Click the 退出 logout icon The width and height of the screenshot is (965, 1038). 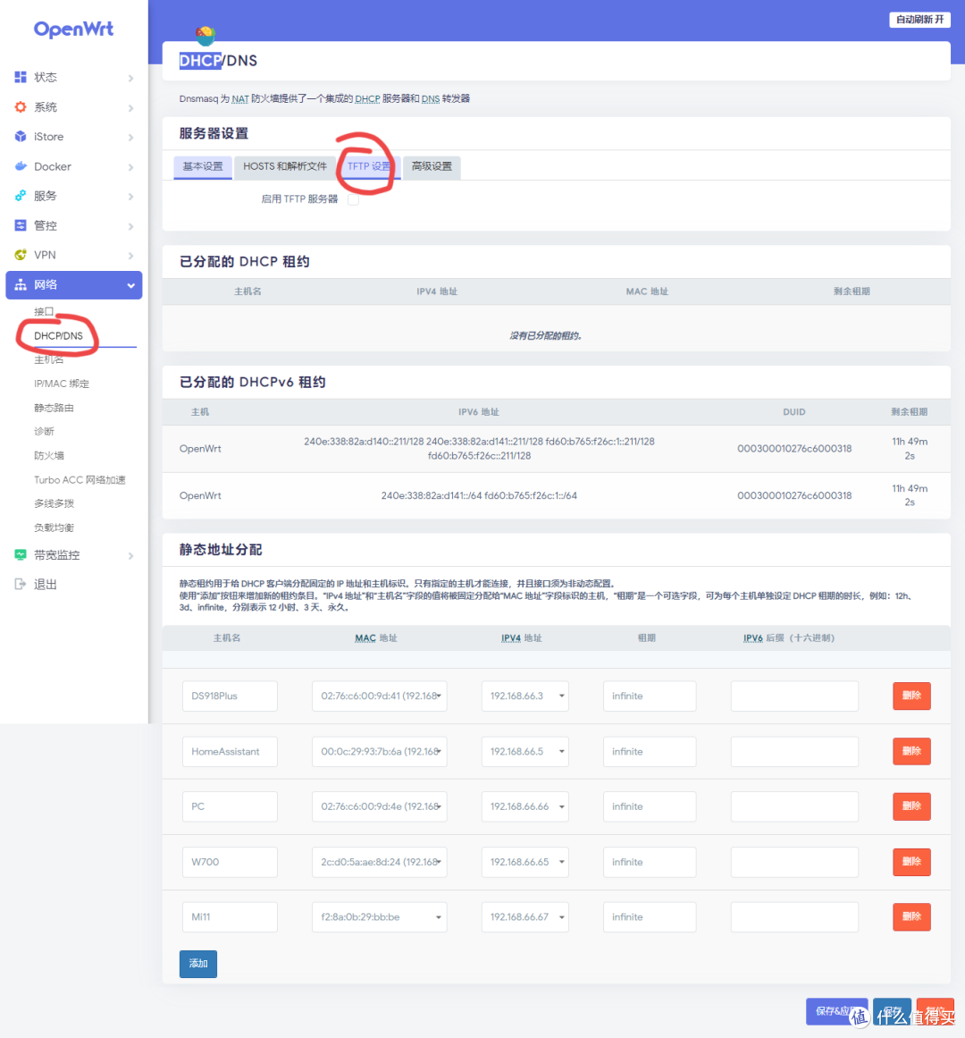(x=20, y=584)
